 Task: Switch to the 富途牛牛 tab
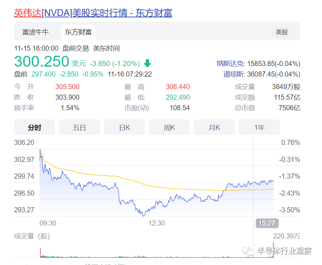pos(35,32)
